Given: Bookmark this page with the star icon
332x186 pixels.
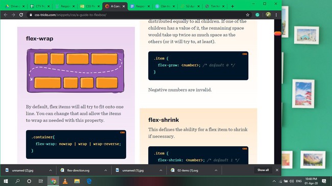Looking at the screenshot, I should click(x=248, y=15).
